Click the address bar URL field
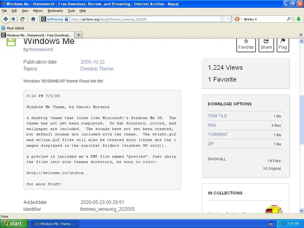The height and width of the screenshot is (228, 304). (145, 19)
